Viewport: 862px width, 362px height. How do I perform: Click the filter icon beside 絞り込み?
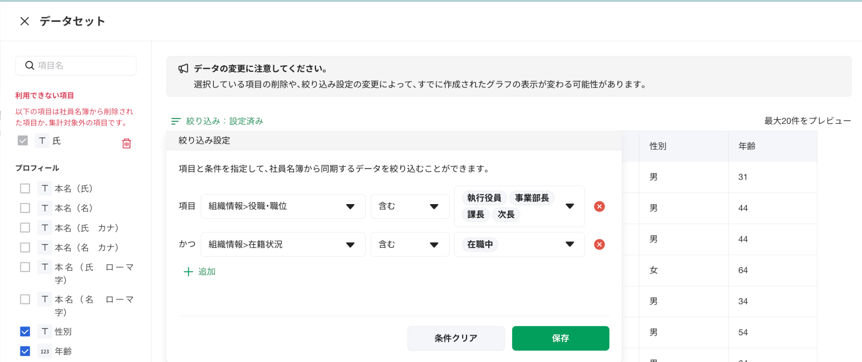[176, 121]
